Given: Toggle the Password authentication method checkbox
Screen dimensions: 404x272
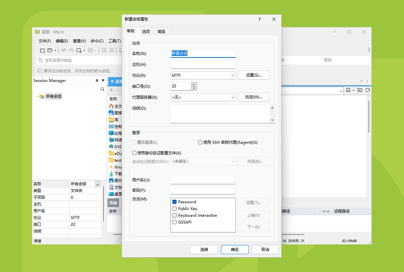Looking at the screenshot, I should [x=174, y=202].
